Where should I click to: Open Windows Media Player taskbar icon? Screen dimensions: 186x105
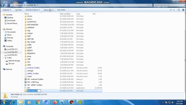tap(29, 102)
